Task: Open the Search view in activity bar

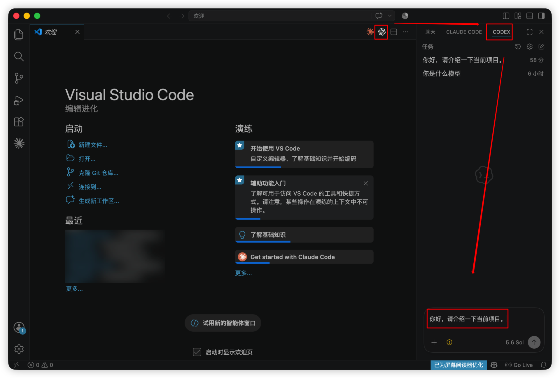Action: tap(19, 56)
